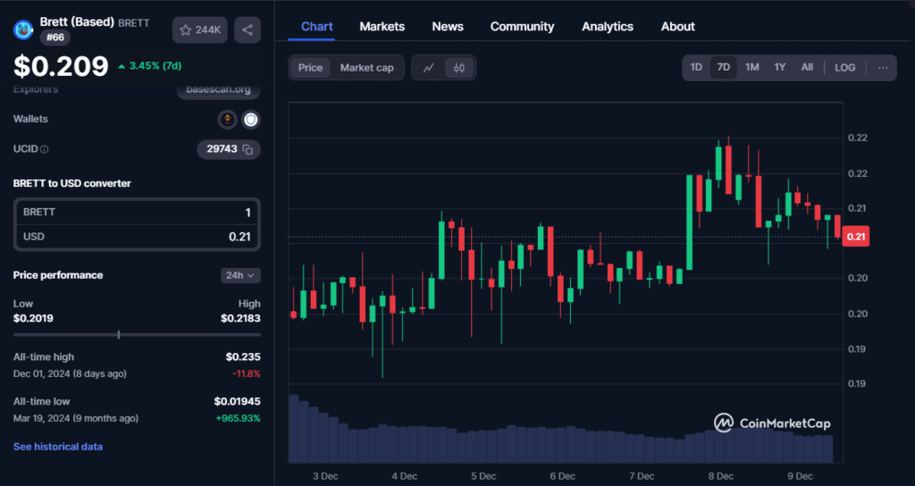The image size is (915, 486).
Task: Click the 8 Dec date label
Action: (x=721, y=476)
